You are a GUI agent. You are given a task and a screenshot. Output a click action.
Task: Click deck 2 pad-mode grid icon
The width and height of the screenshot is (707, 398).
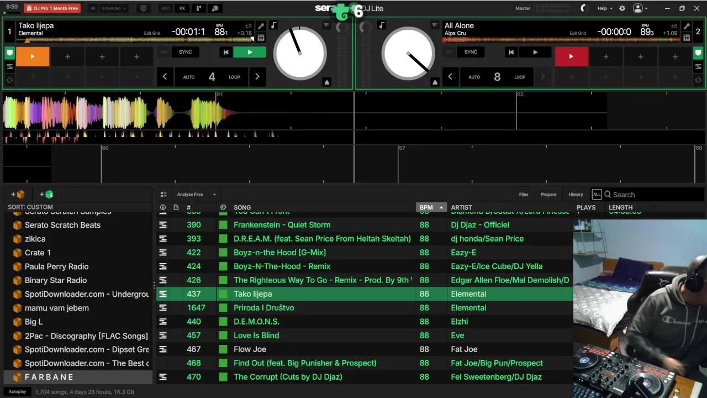tap(687, 38)
